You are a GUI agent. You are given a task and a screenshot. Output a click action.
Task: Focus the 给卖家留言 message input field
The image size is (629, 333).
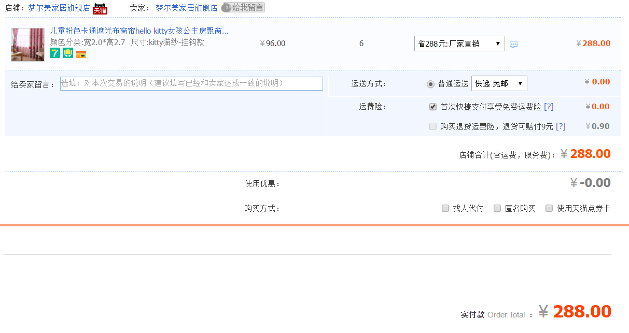[x=191, y=83]
